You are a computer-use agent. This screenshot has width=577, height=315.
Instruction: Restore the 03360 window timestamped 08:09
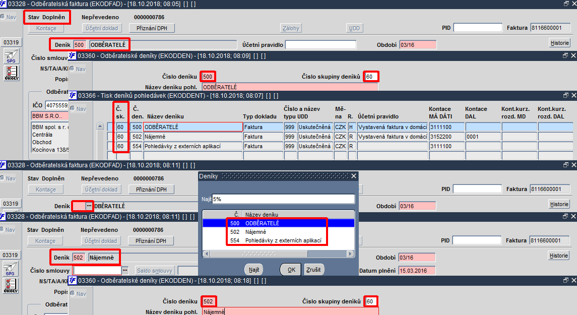565,55
